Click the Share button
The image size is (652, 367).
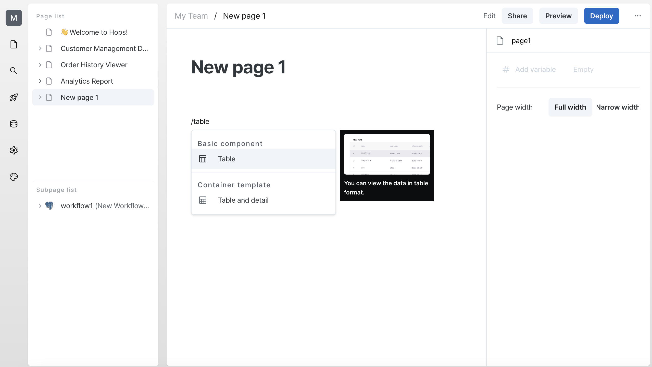[x=517, y=16]
